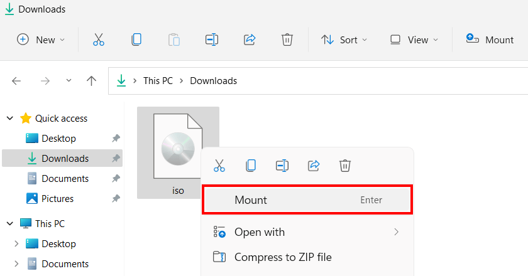The width and height of the screenshot is (528, 276).
Task: Open the Open with submenu
Action: click(307, 232)
